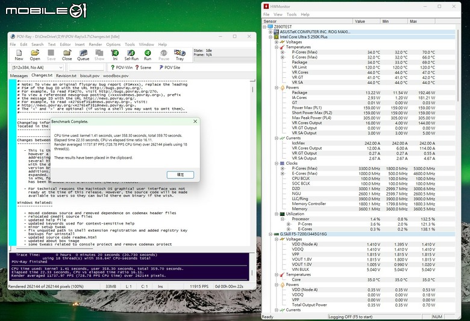
Task: Open the Render menu in POV-Ray
Action: click(95, 45)
